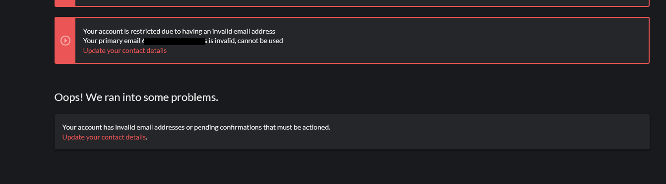
Task: Click the period after the lower contact details link
Action: (147, 138)
